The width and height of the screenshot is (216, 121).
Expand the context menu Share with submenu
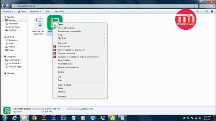[80, 43]
